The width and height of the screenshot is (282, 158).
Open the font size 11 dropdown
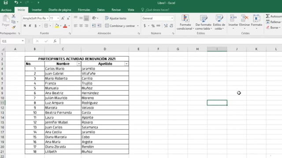(58, 18)
